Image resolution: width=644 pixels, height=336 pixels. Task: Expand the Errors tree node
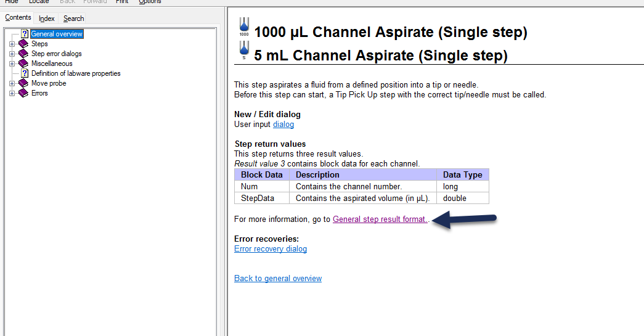tap(12, 93)
